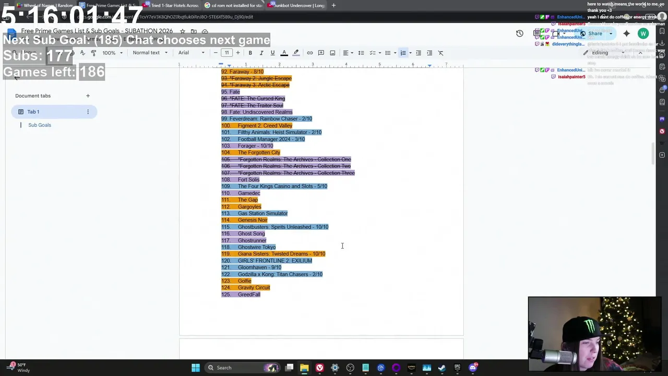Increase font size with plus button
The image size is (668, 376).
coord(238,53)
